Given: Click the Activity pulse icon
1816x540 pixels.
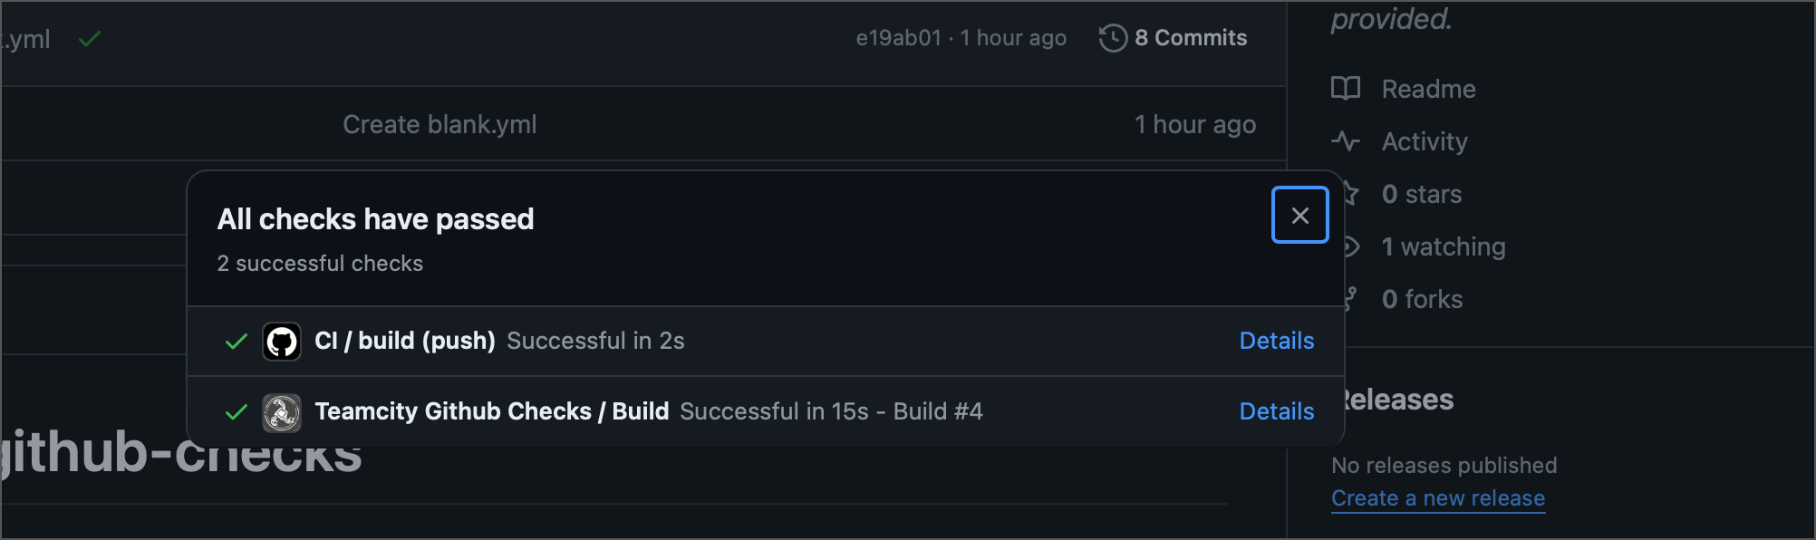Looking at the screenshot, I should [1347, 141].
